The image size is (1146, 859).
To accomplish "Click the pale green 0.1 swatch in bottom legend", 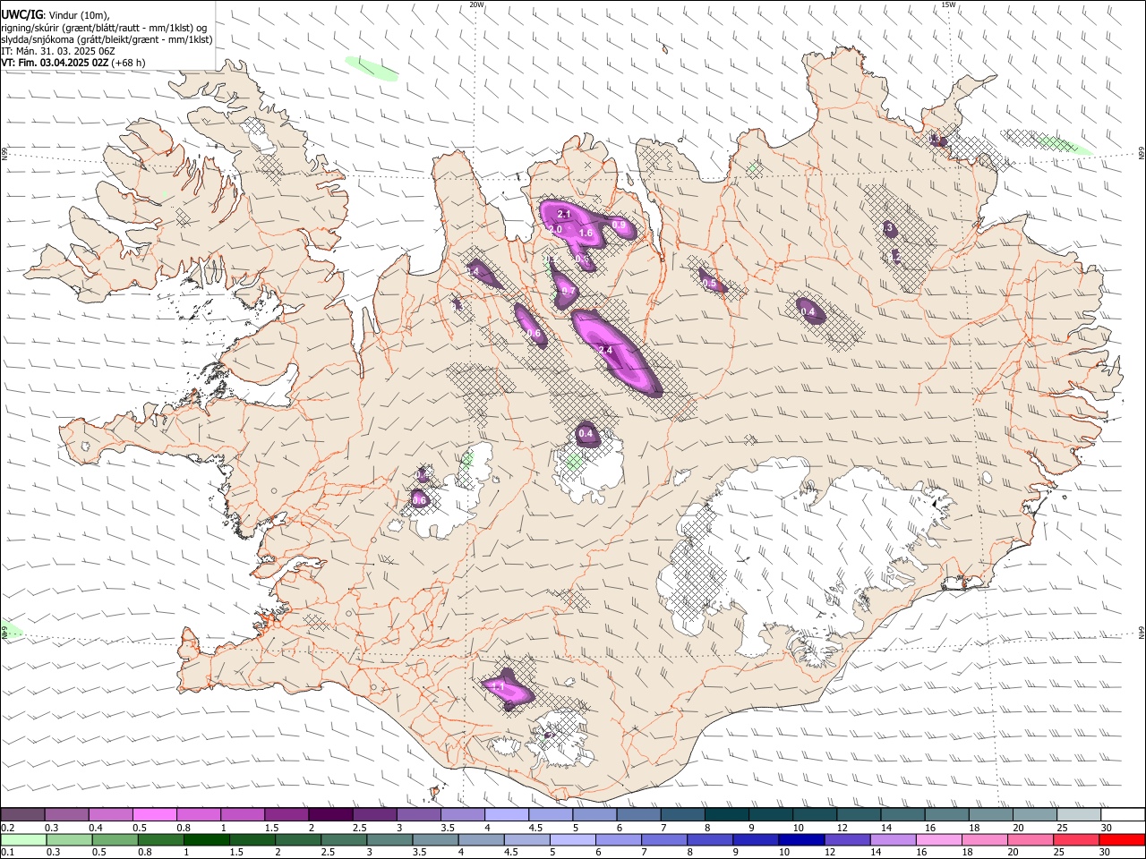I will pyautogui.click(x=23, y=839).
